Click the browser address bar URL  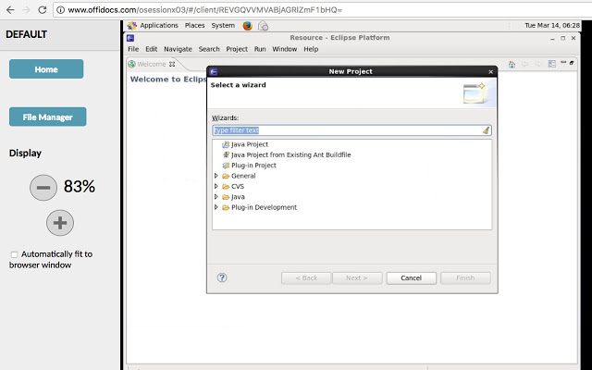tap(204, 10)
